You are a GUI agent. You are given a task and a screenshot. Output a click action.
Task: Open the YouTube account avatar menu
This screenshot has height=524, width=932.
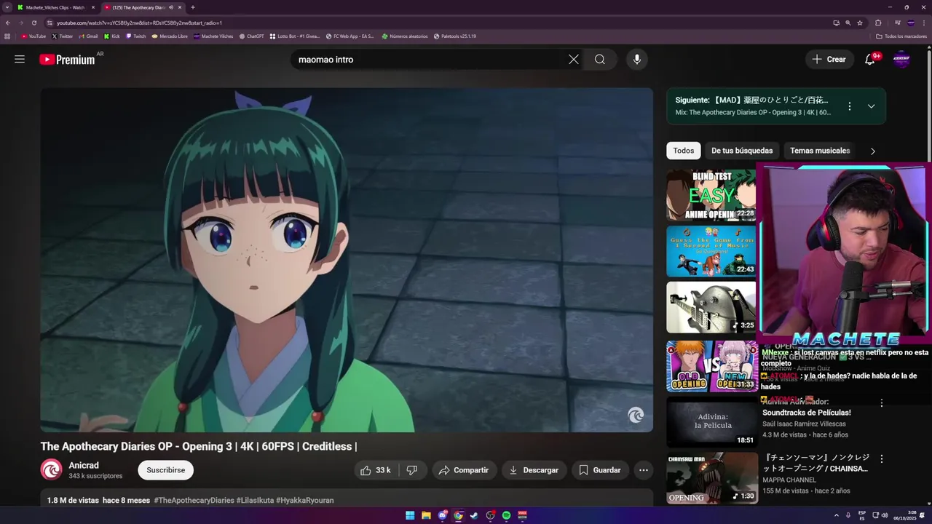click(x=901, y=60)
